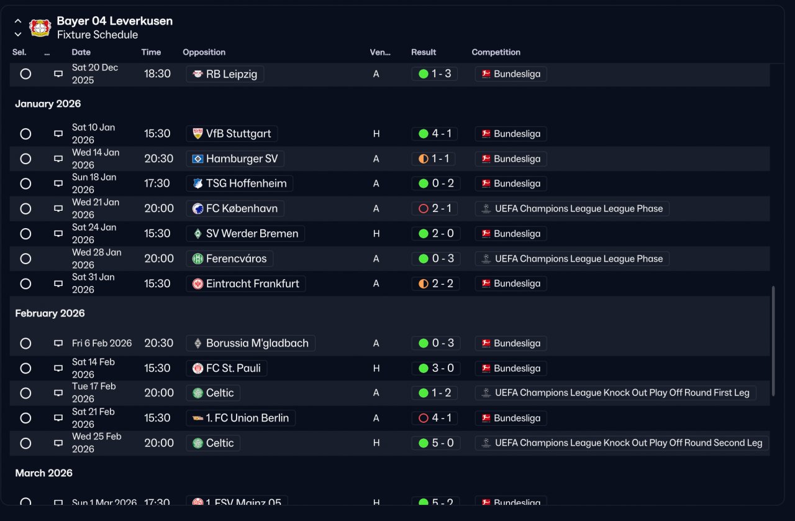Click the green win indicator for the 5 - 0 Celtic result
The height and width of the screenshot is (521, 795).
(x=424, y=443)
